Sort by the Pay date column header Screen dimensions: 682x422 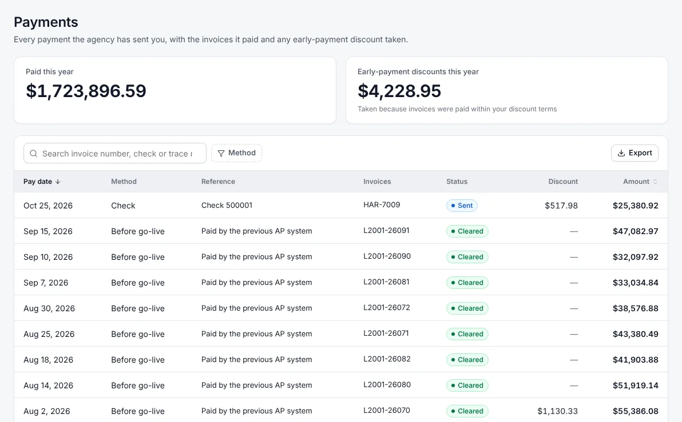coord(42,182)
